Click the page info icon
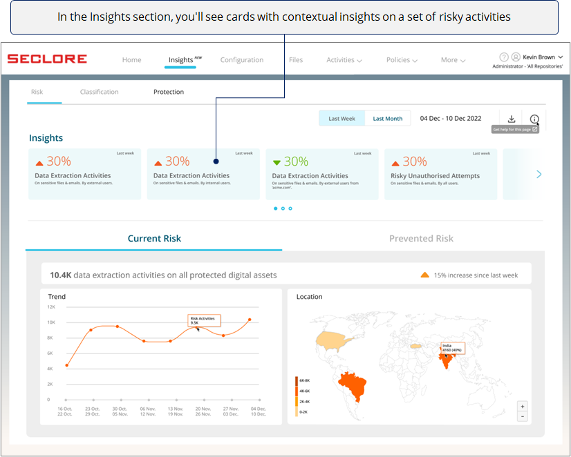571x457 pixels. click(534, 119)
